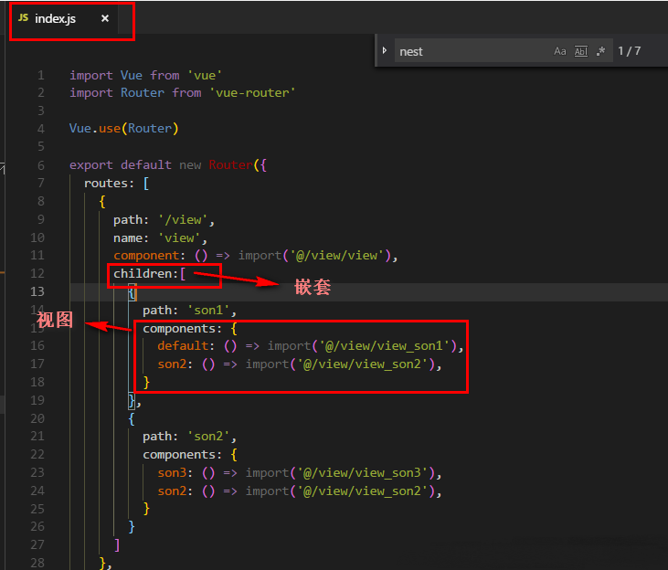Screen dimensions: 668x570
Task: Click 'components:' on line 22
Action: point(183,455)
